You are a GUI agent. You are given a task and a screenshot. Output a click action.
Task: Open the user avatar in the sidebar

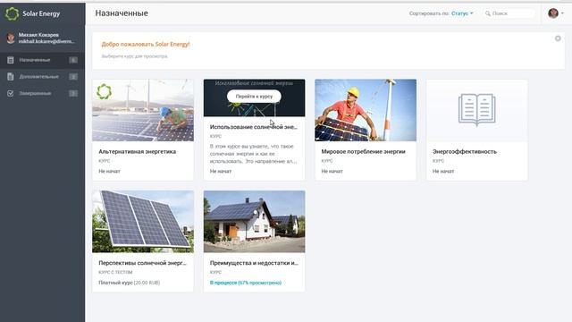[11, 38]
